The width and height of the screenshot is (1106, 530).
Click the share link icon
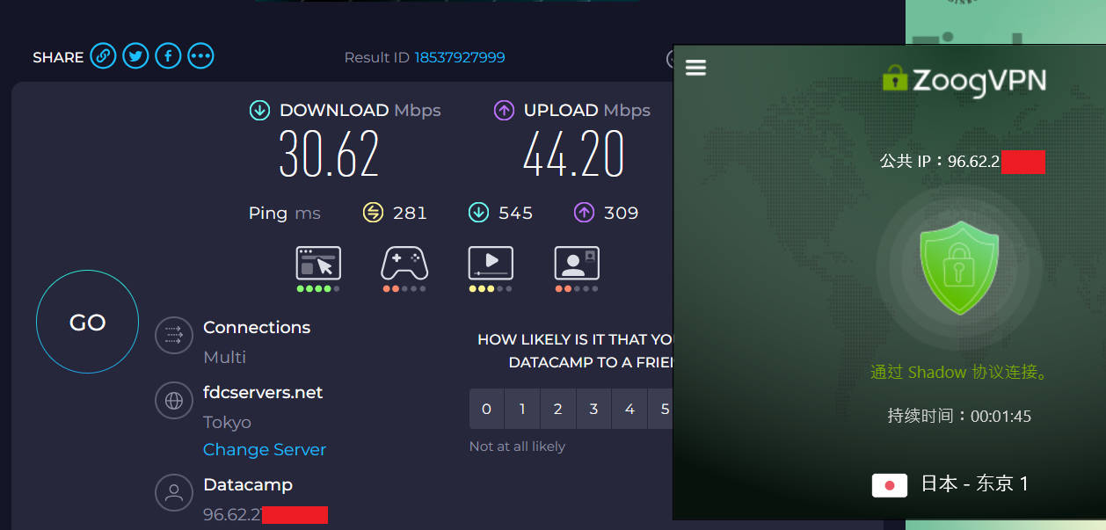[103, 56]
